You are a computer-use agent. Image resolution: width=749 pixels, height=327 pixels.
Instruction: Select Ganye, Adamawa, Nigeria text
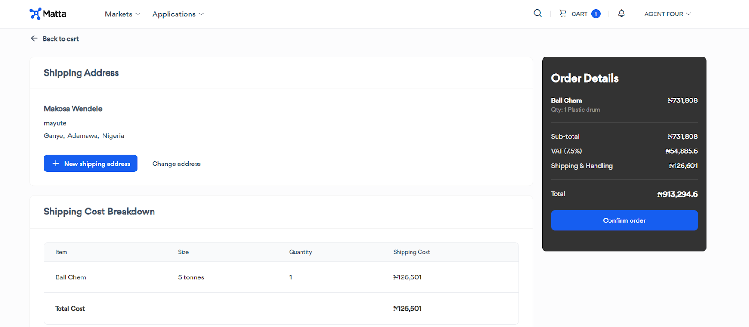[84, 136]
